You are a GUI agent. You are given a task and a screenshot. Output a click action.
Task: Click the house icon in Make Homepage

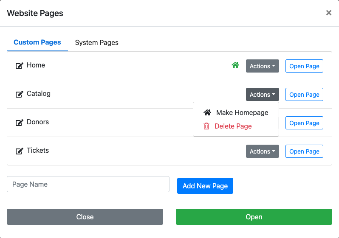click(x=207, y=112)
